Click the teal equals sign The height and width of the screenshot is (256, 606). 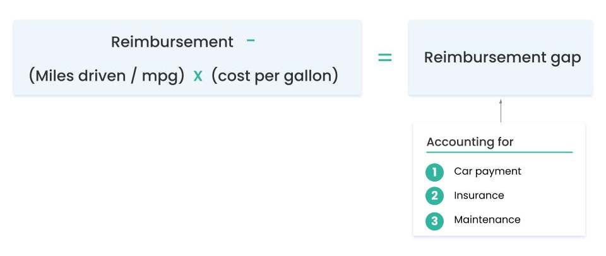tap(384, 58)
